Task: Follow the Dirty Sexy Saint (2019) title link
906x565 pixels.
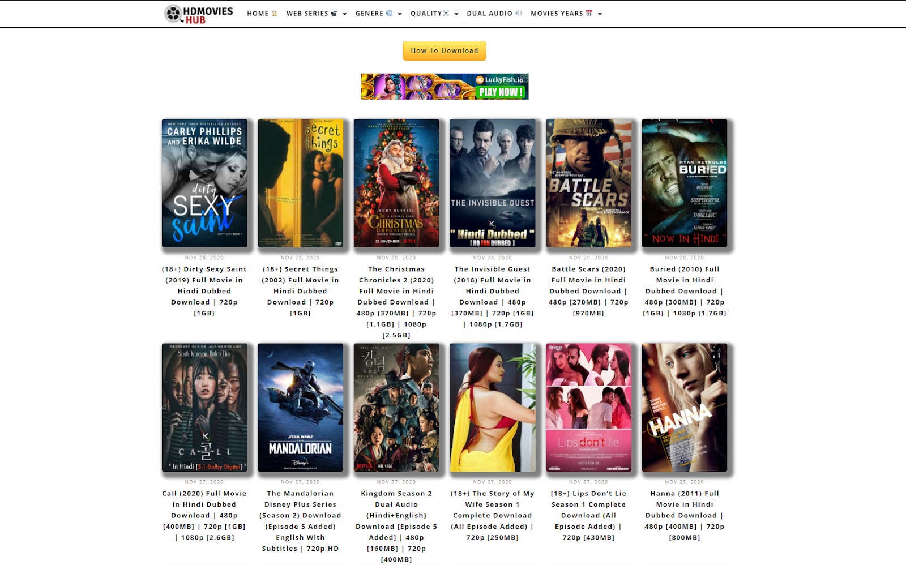Action: [x=204, y=291]
